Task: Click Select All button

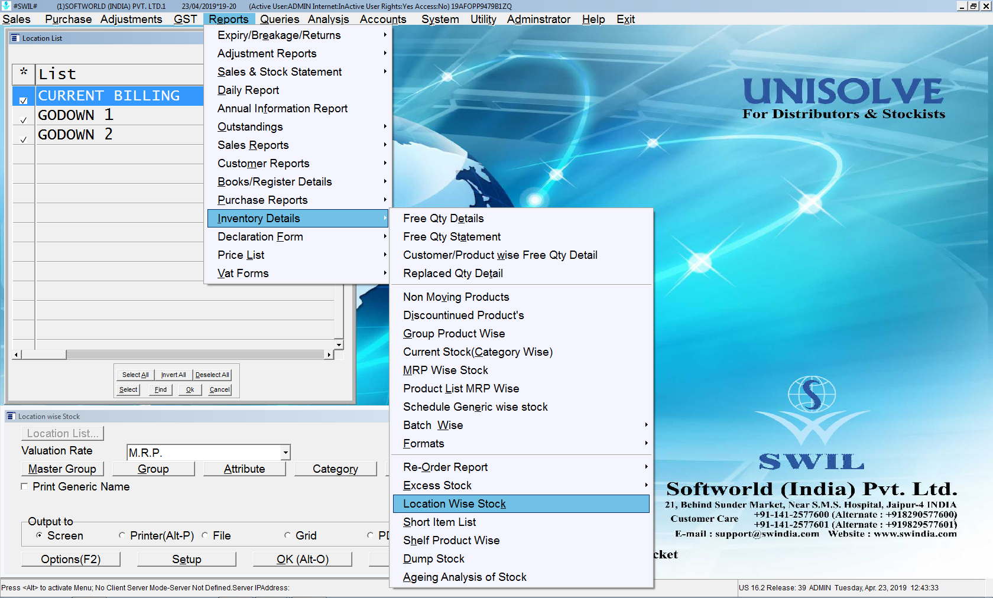Action: (x=135, y=375)
